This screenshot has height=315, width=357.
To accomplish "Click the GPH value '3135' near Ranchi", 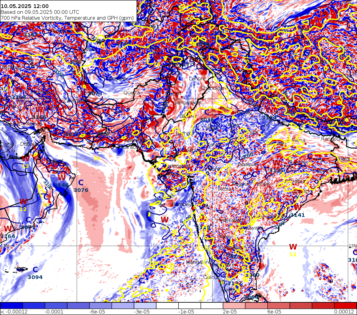I will pos(276,170).
